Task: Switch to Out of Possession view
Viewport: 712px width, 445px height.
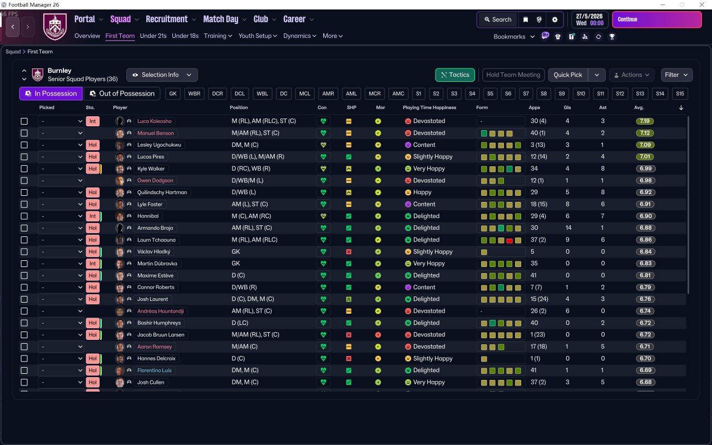Action: tap(122, 93)
